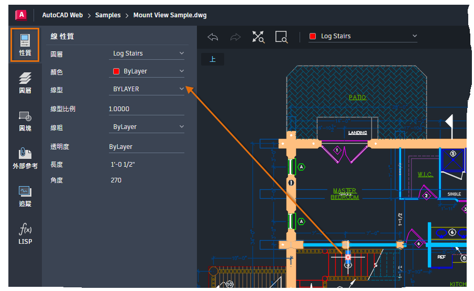Click the REF label in drawing
The image size is (474, 291).
point(442,257)
